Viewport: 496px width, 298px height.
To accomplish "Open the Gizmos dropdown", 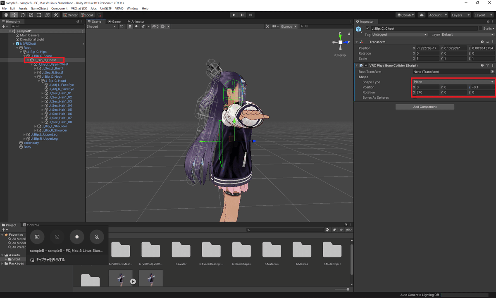I will tap(289, 26).
